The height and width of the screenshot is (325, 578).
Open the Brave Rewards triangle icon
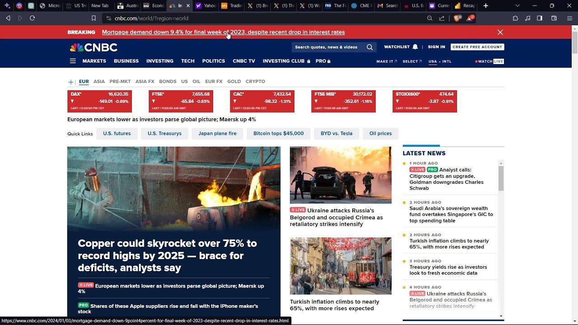[470, 18]
